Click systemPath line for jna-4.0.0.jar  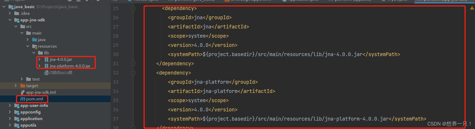[x=284, y=54]
